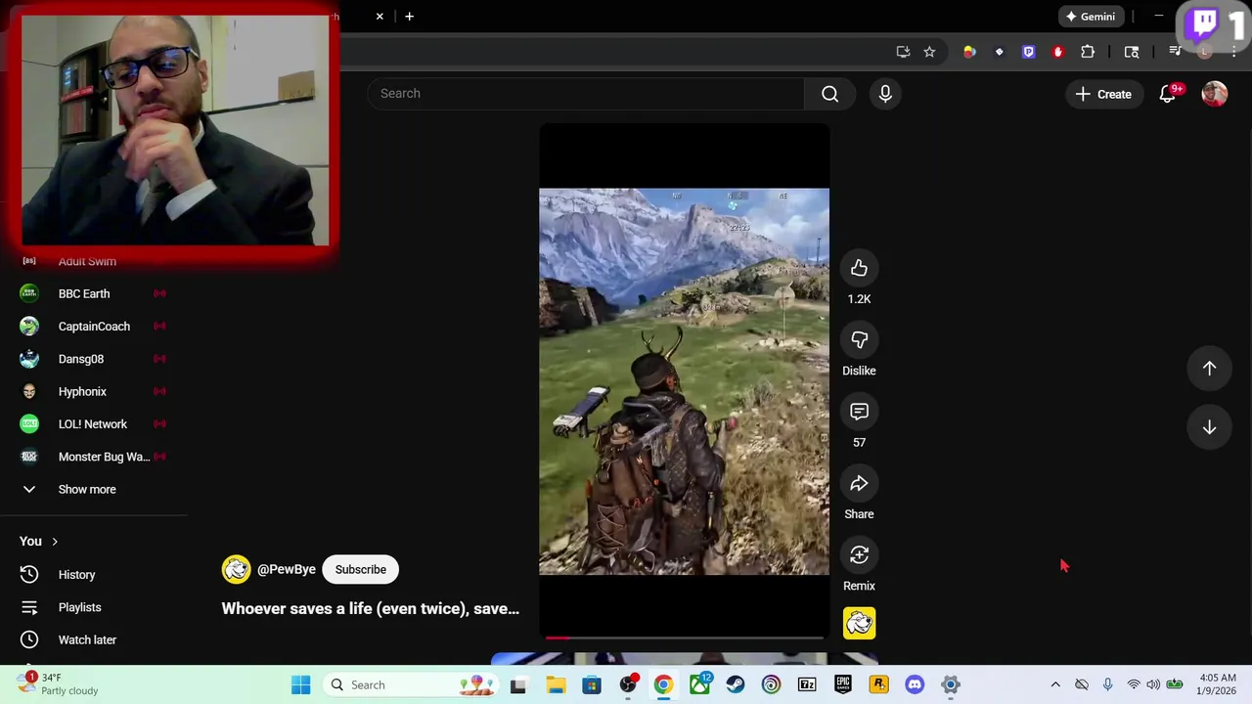Open the Gemini button in Chrome
The width and height of the screenshot is (1252, 704).
click(x=1090, y=16)
